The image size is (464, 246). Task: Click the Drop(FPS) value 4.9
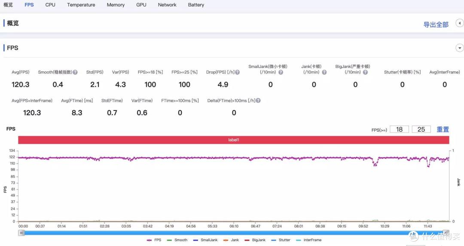pyautogui.click(x=223, y=84)
